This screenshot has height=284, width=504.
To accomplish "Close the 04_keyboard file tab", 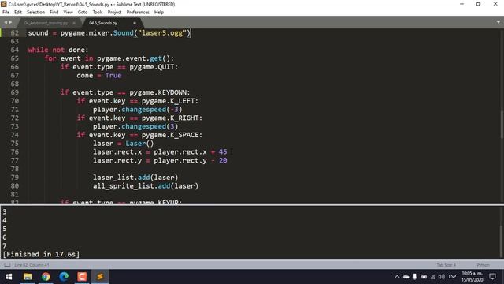I will (74, 23).
